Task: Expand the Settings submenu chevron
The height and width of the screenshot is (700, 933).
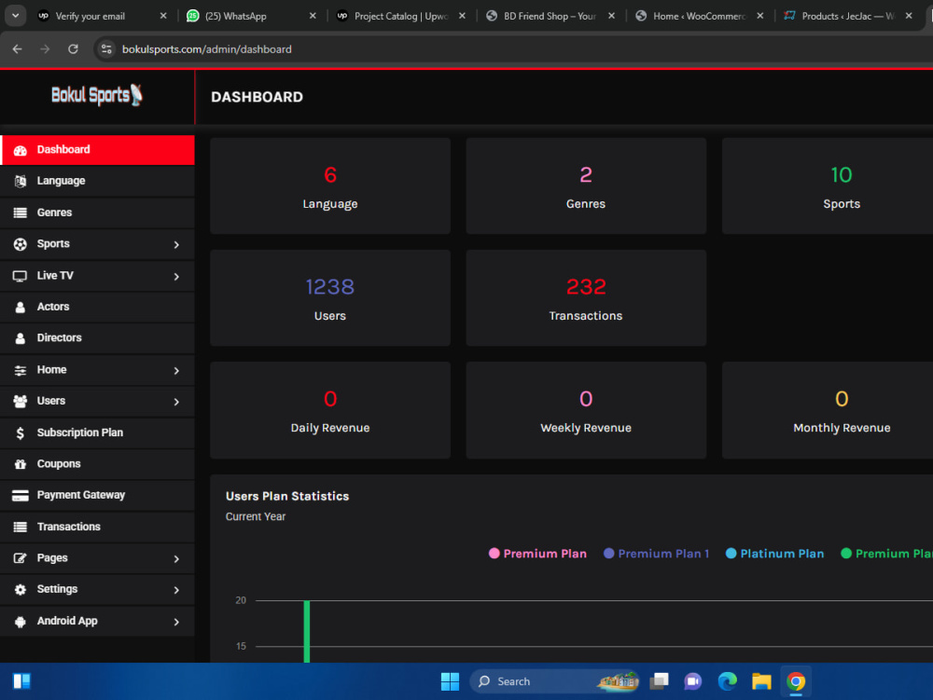Action: click(176, 590)
